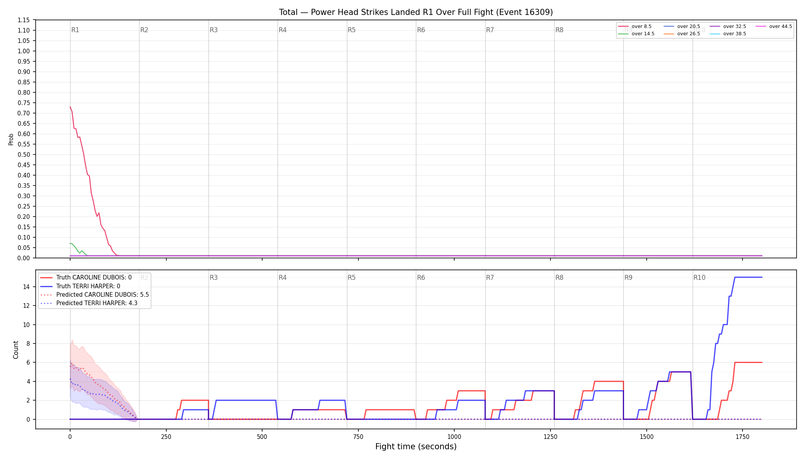Click the 10 tick on the Count axis

click(x=26, y=325)
